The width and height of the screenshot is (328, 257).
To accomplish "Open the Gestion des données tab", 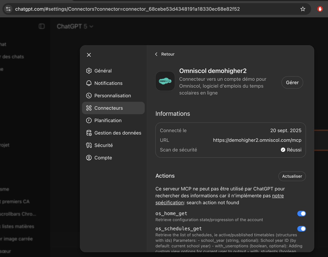I will point(113,133).
